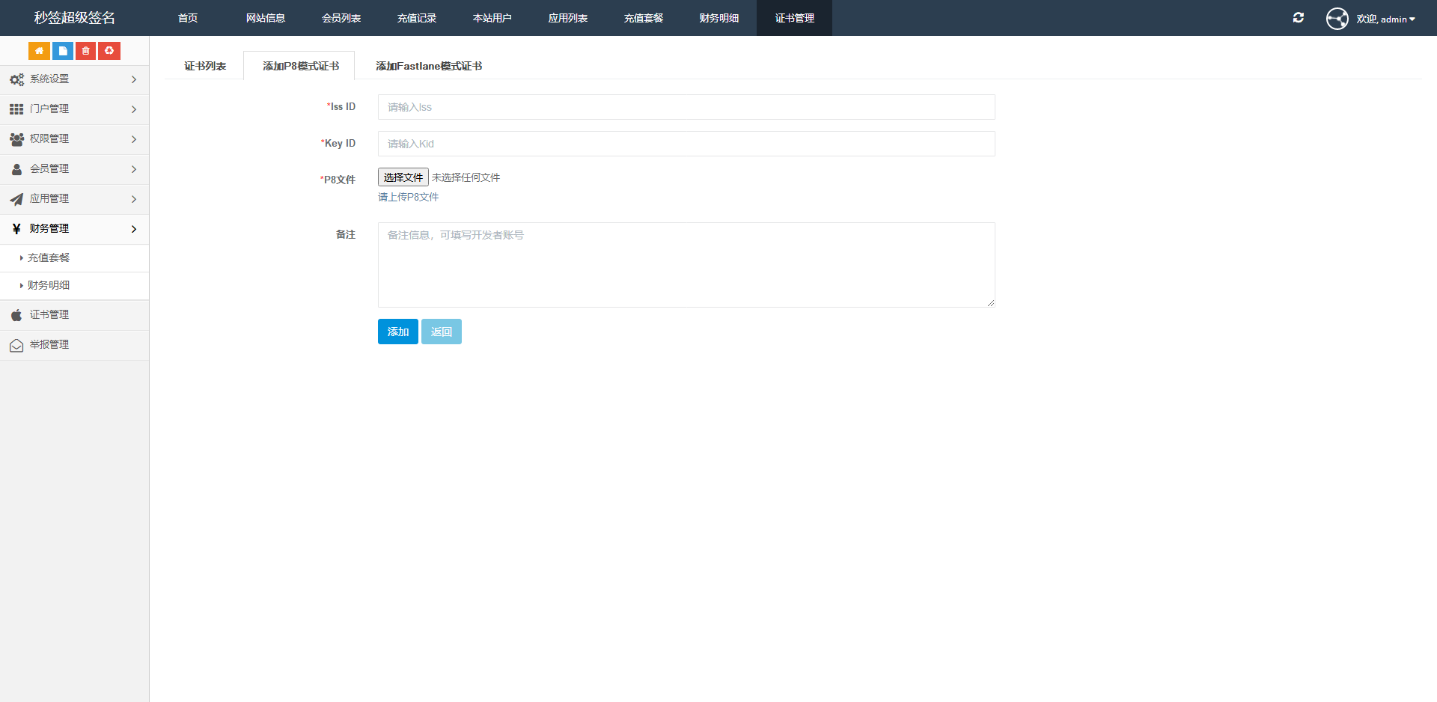Viewport: 1437px width, 702px height.
Task: Click the *P8文件 field label
Action: (338, 180)
